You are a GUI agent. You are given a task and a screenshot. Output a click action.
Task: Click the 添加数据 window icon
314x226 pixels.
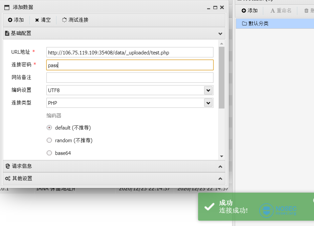pos(7,8)
